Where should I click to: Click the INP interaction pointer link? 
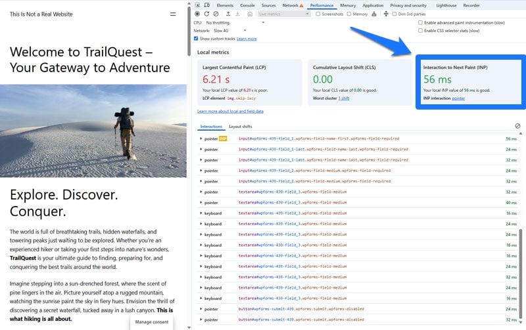click(x=458, y=98)
